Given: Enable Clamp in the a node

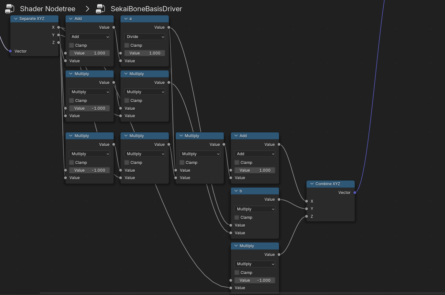Looking at the screenshot, I should click(127, 46).
